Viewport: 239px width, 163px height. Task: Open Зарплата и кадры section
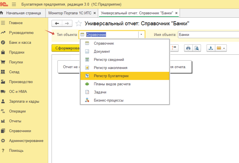tap(24, 101)
